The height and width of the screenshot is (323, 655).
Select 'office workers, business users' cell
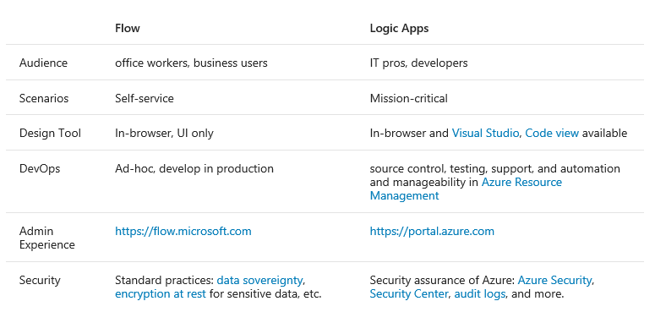191,63
